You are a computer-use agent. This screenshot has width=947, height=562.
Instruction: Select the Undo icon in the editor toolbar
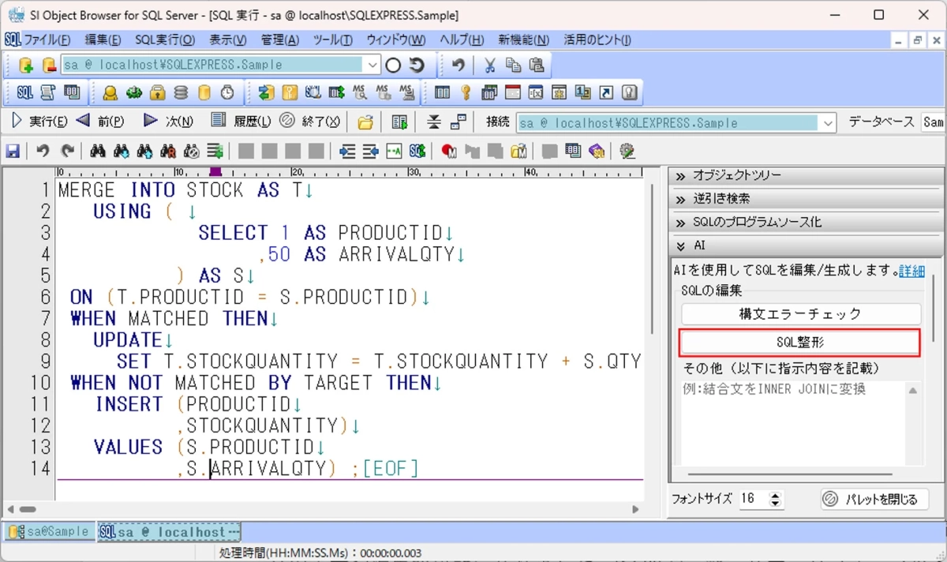coord(42,151)
